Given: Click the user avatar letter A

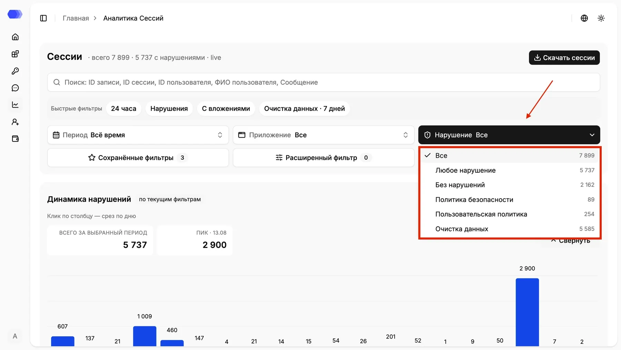Looking at the screenshot, I should pyautogui.click(x=15, y=336).
